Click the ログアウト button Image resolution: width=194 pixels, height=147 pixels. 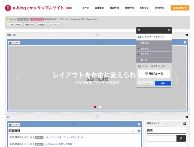point(54,25)
